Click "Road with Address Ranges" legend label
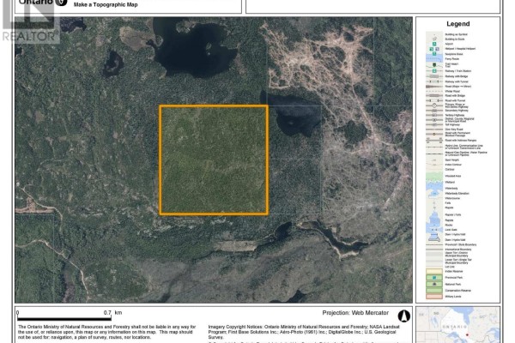This screenshot has height=343, width=515. (x=461, y=140)
